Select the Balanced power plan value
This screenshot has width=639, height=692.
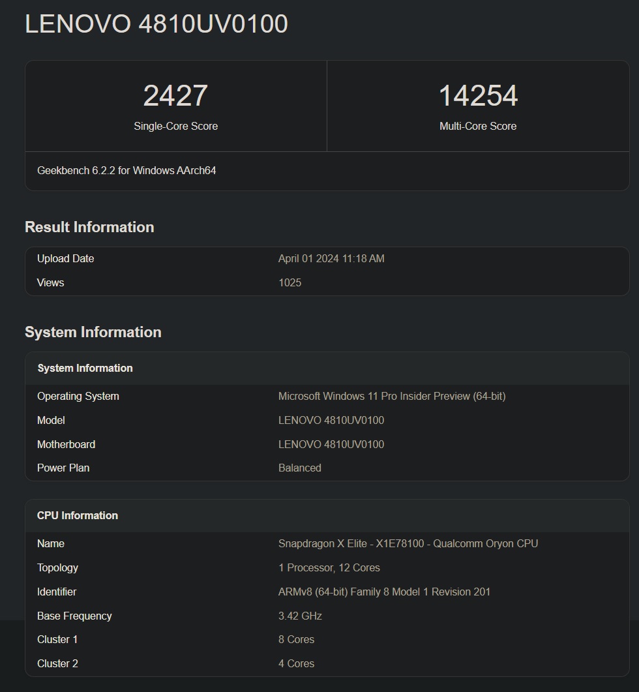[x=300, y=468]
